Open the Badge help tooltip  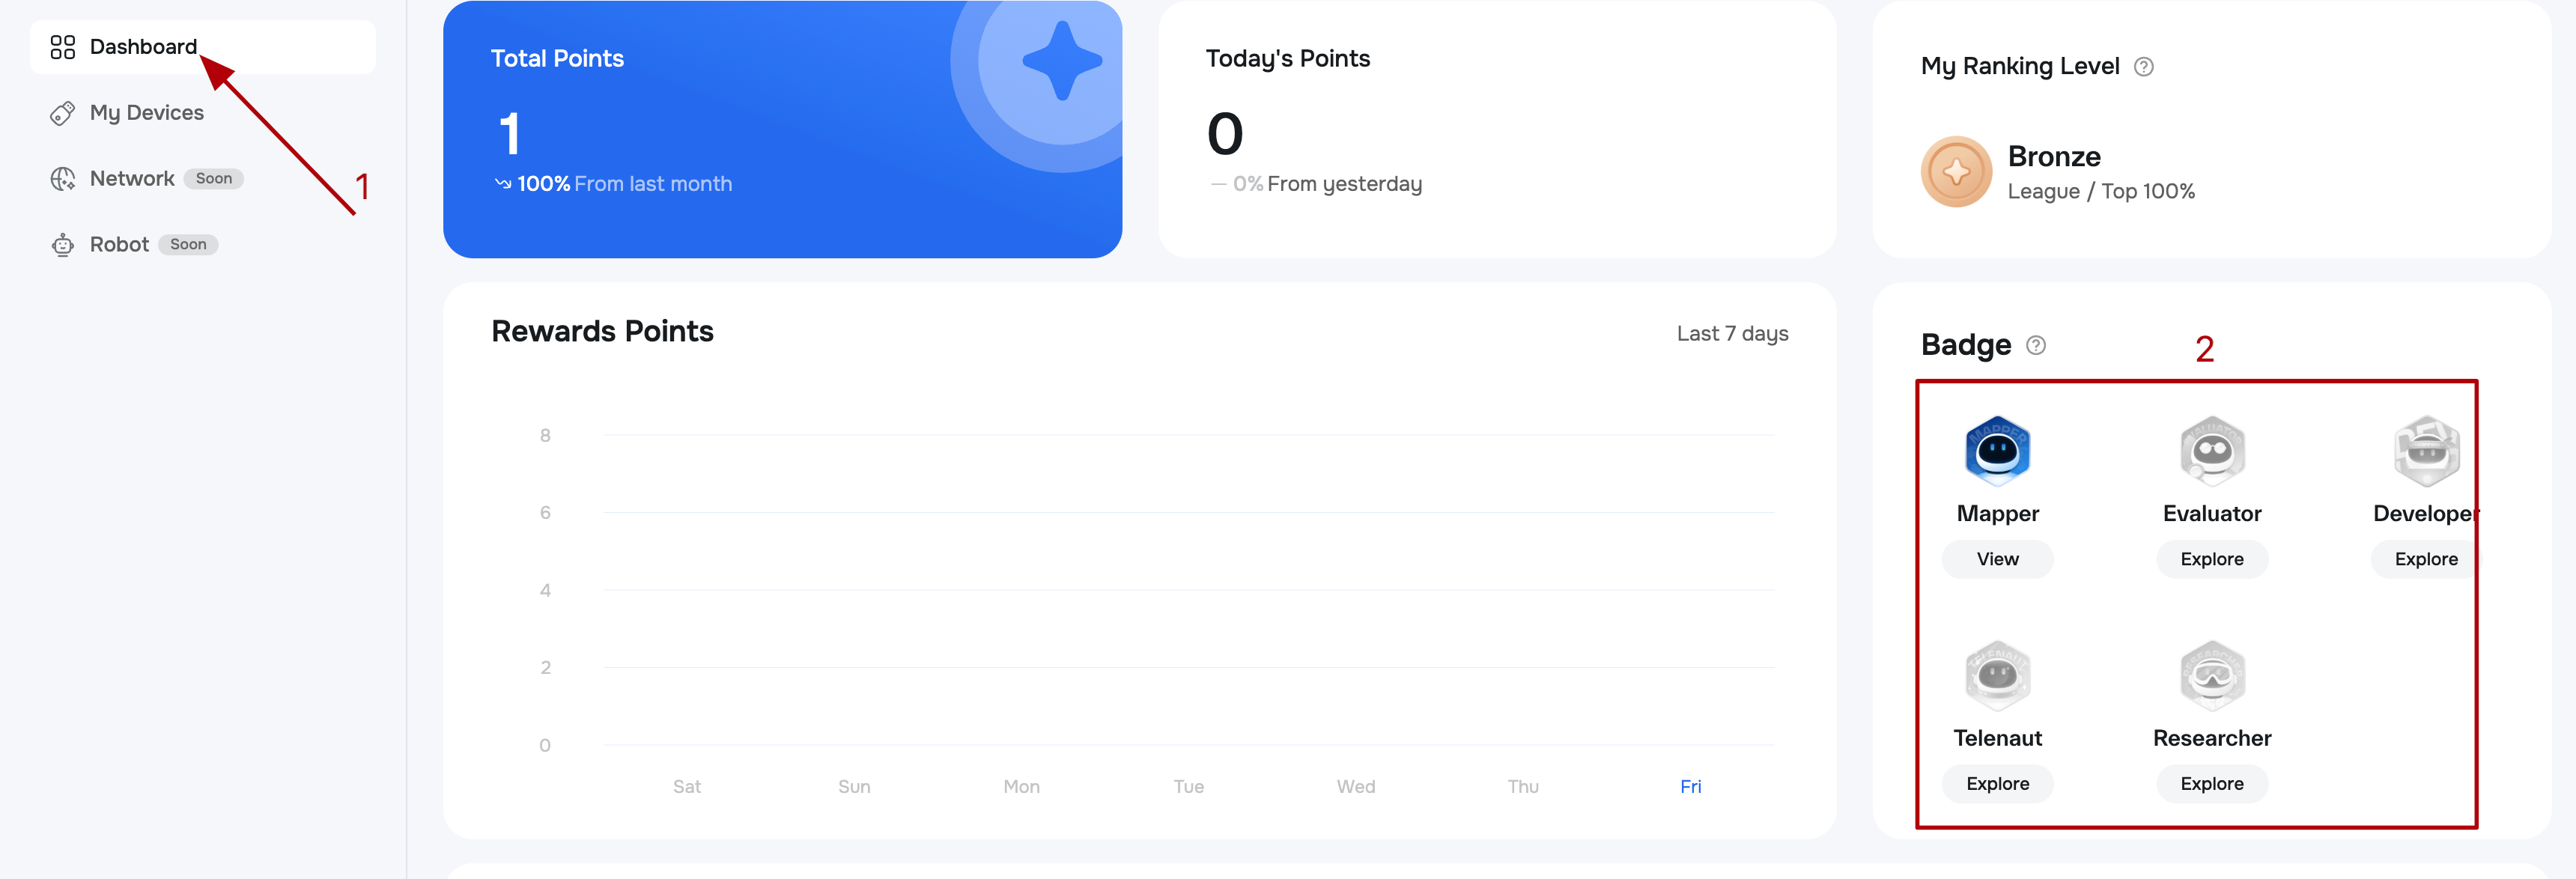(x=2035, y=346)
